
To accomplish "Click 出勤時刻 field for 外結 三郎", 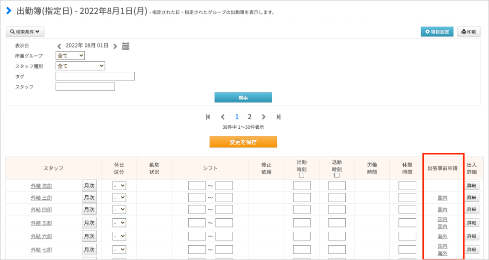I will click(x=302, y=198).
